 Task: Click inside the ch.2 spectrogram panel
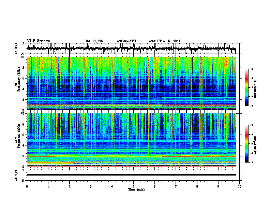click(x=131, y=140)
